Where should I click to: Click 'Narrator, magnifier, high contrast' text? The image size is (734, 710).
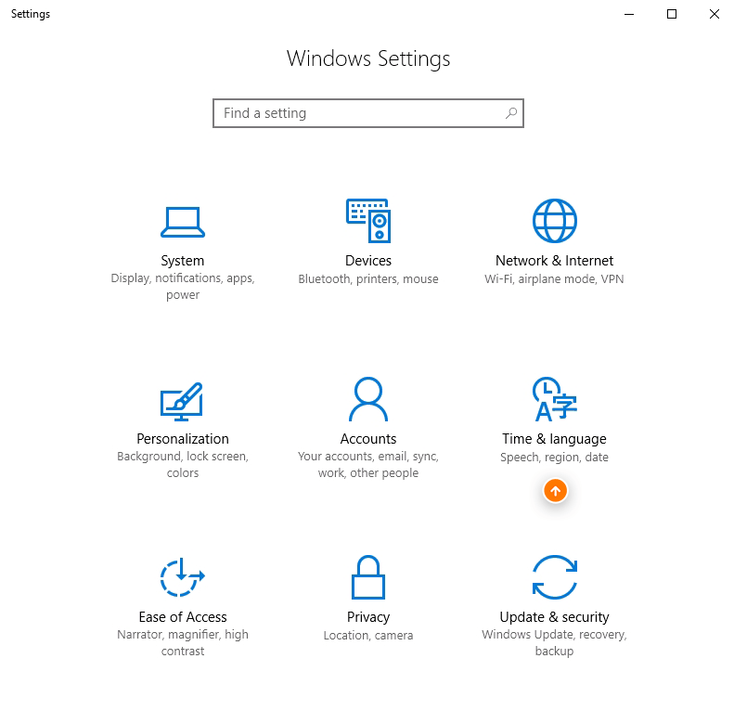point(183,642)
